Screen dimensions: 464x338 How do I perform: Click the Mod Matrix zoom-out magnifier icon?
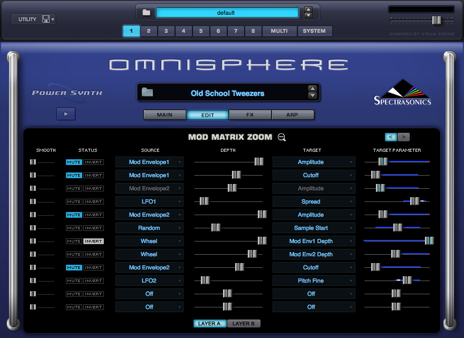point(282,137)
